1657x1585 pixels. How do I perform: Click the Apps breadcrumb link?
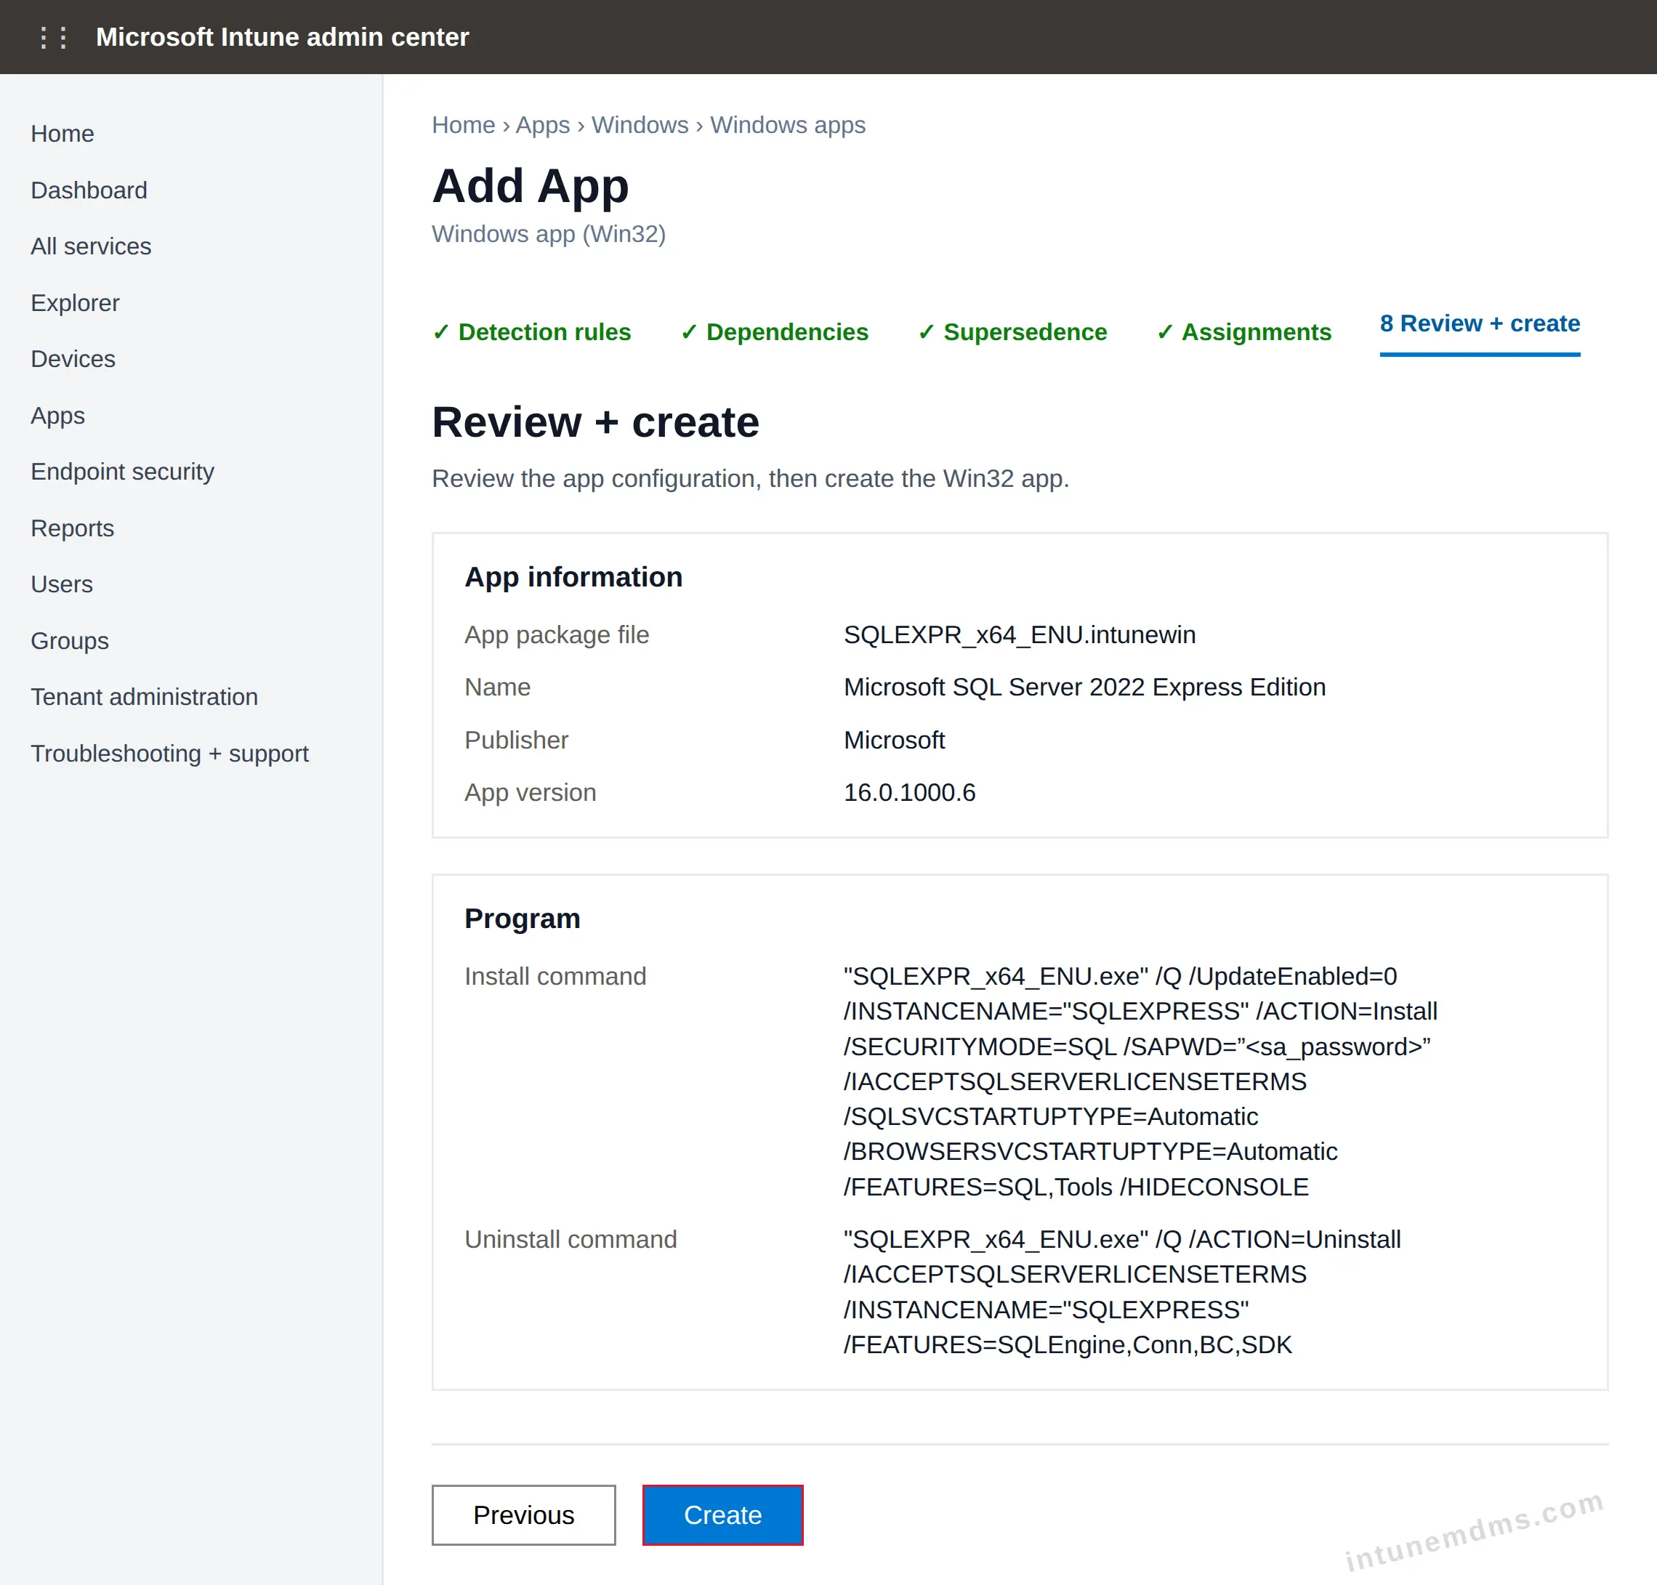pyautogui.click(x=542, y=125)
